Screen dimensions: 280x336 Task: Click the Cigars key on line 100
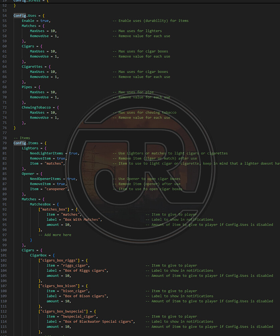(x=28, y=250)
